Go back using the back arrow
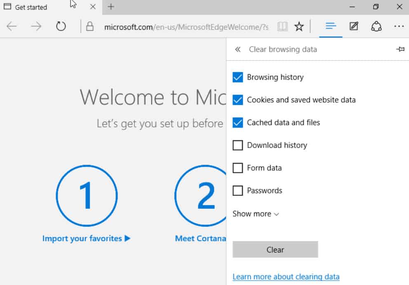Viewport: 409px width, 285px height. (x=12, y=26)
